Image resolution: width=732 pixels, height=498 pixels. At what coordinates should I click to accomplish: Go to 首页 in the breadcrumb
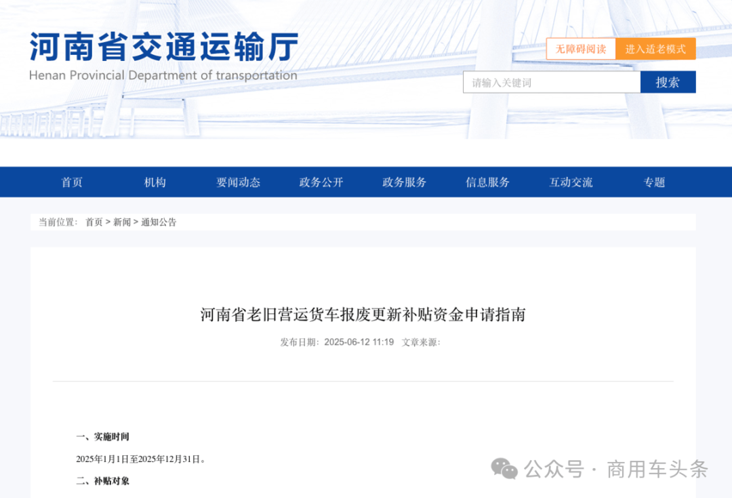tap(94, 222)
